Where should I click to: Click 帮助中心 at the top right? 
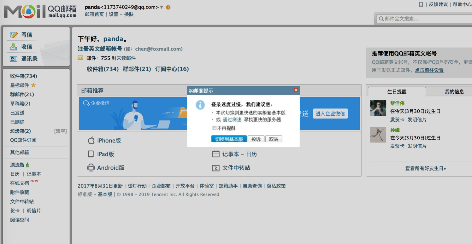(x=462, y=4)
